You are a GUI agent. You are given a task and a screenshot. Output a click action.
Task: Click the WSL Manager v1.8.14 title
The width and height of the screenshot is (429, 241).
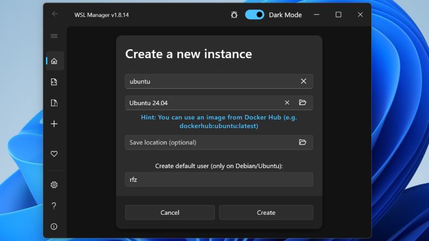coord(101,15)
